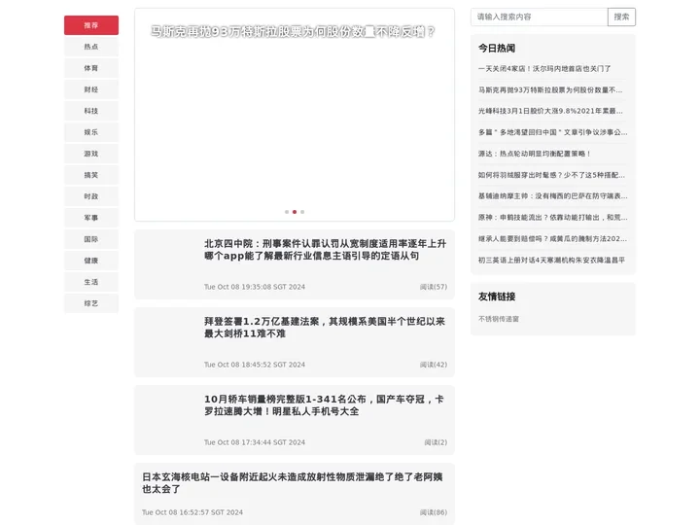Click the 今日热闻 section heading
Image resolution: width=700 pixels, height=525 pixels.
point(497,49)
